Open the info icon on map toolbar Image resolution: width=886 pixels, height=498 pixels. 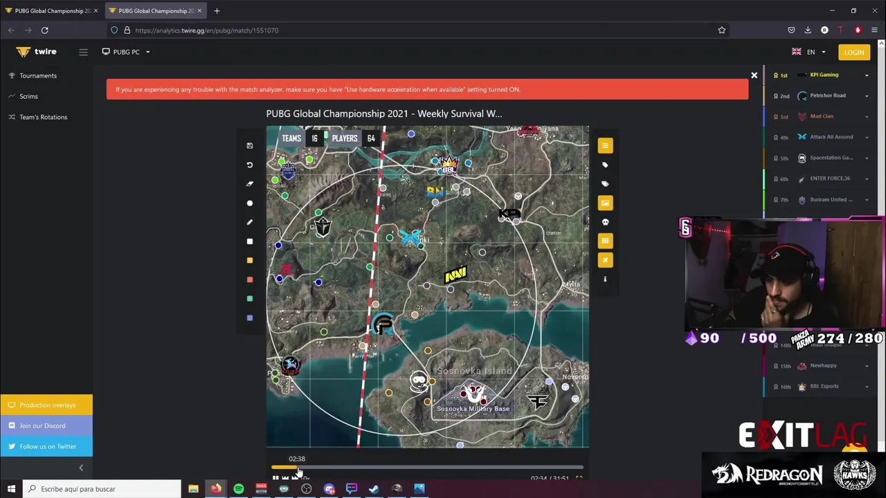[605, 279]
